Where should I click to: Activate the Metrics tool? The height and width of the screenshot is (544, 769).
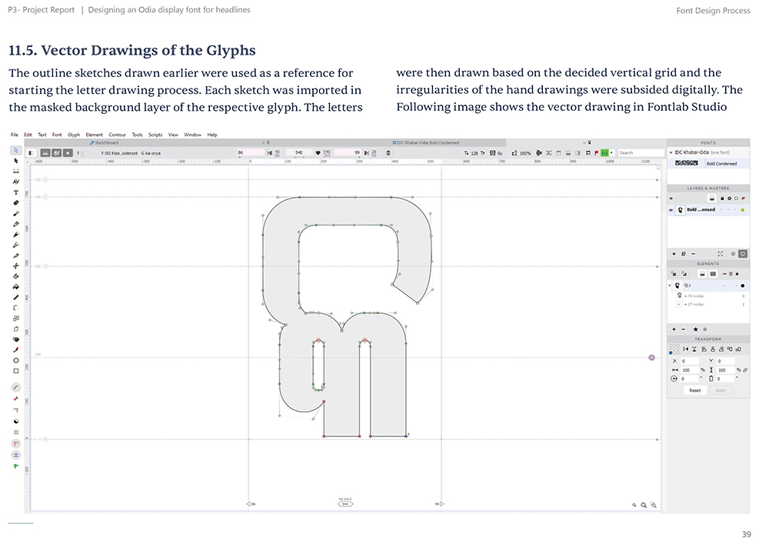(x=15, y=171)
